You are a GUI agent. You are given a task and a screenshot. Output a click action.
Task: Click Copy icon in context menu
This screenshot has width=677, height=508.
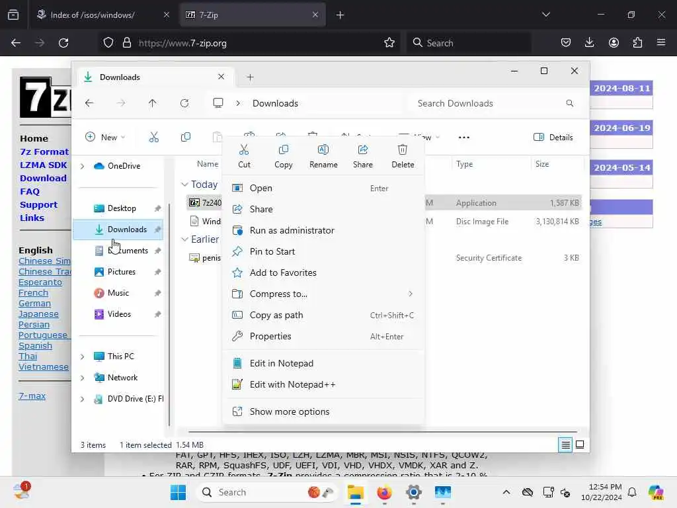point(283,150)
